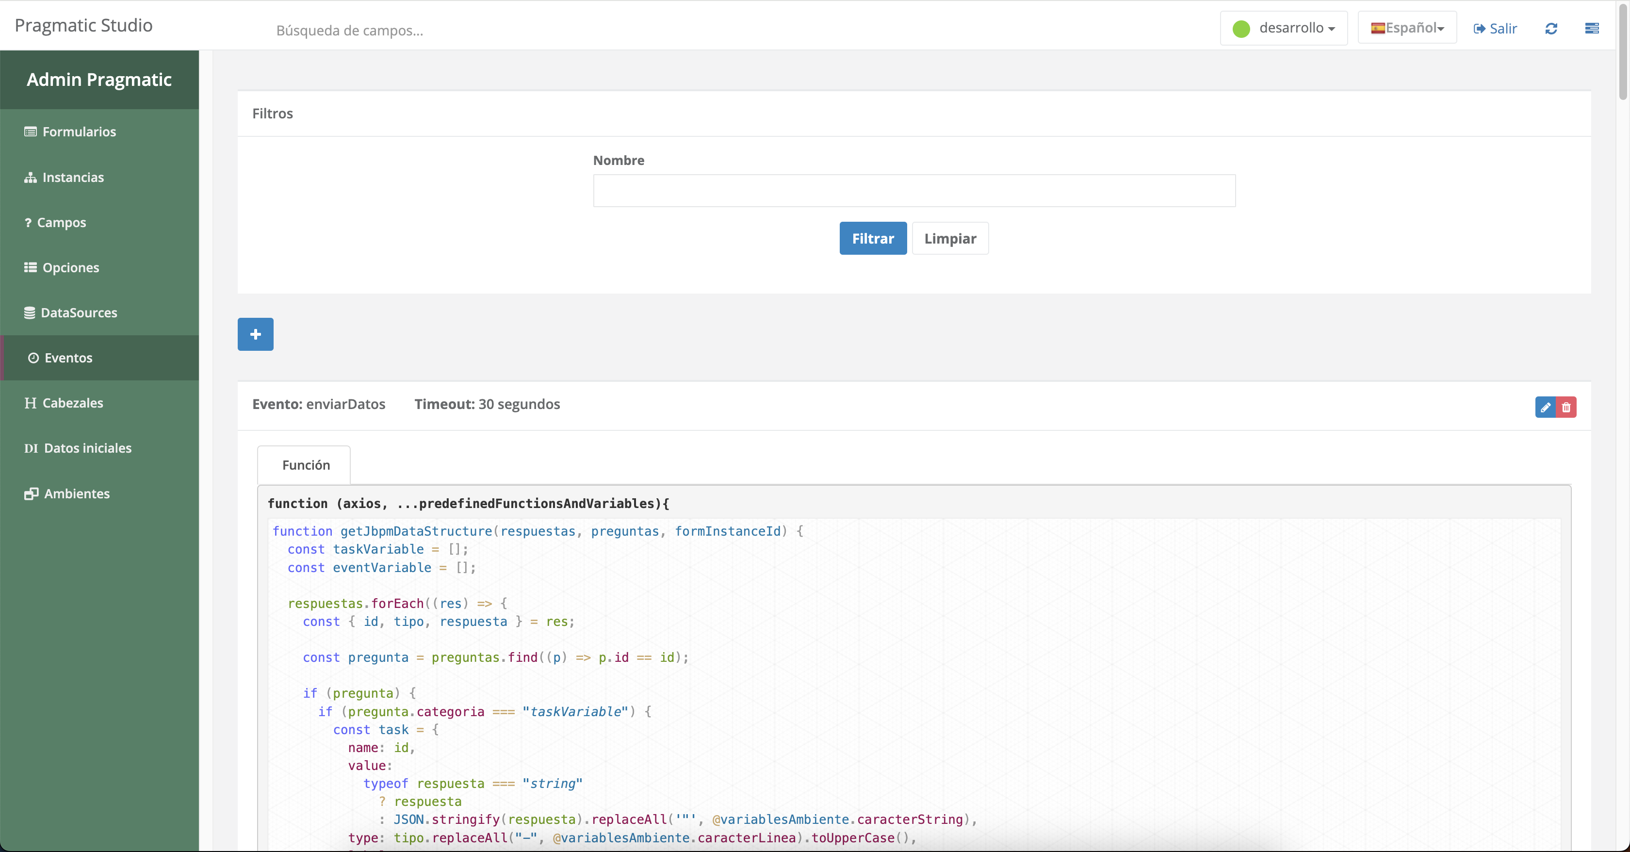The width and height of the screenshot is (1630, 852).
Task: Open the Opciones sidebar entry
Action: pyautogui.click(x=99, y=267)
